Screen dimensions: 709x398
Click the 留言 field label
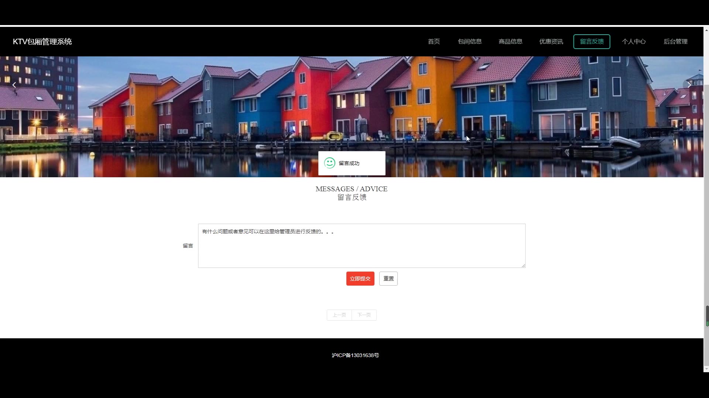[x=188, y=246]
